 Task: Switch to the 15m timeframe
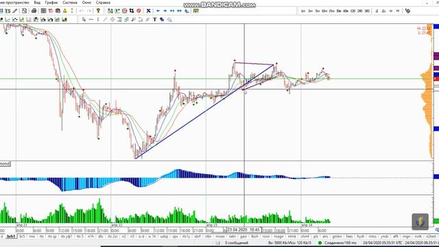331,11
